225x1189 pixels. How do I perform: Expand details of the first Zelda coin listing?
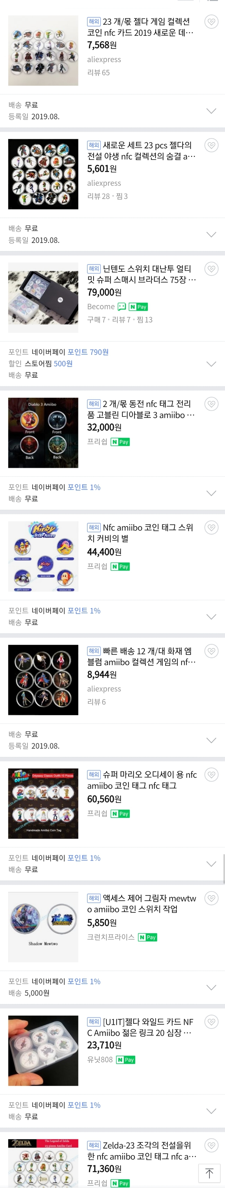pos(211,111)
